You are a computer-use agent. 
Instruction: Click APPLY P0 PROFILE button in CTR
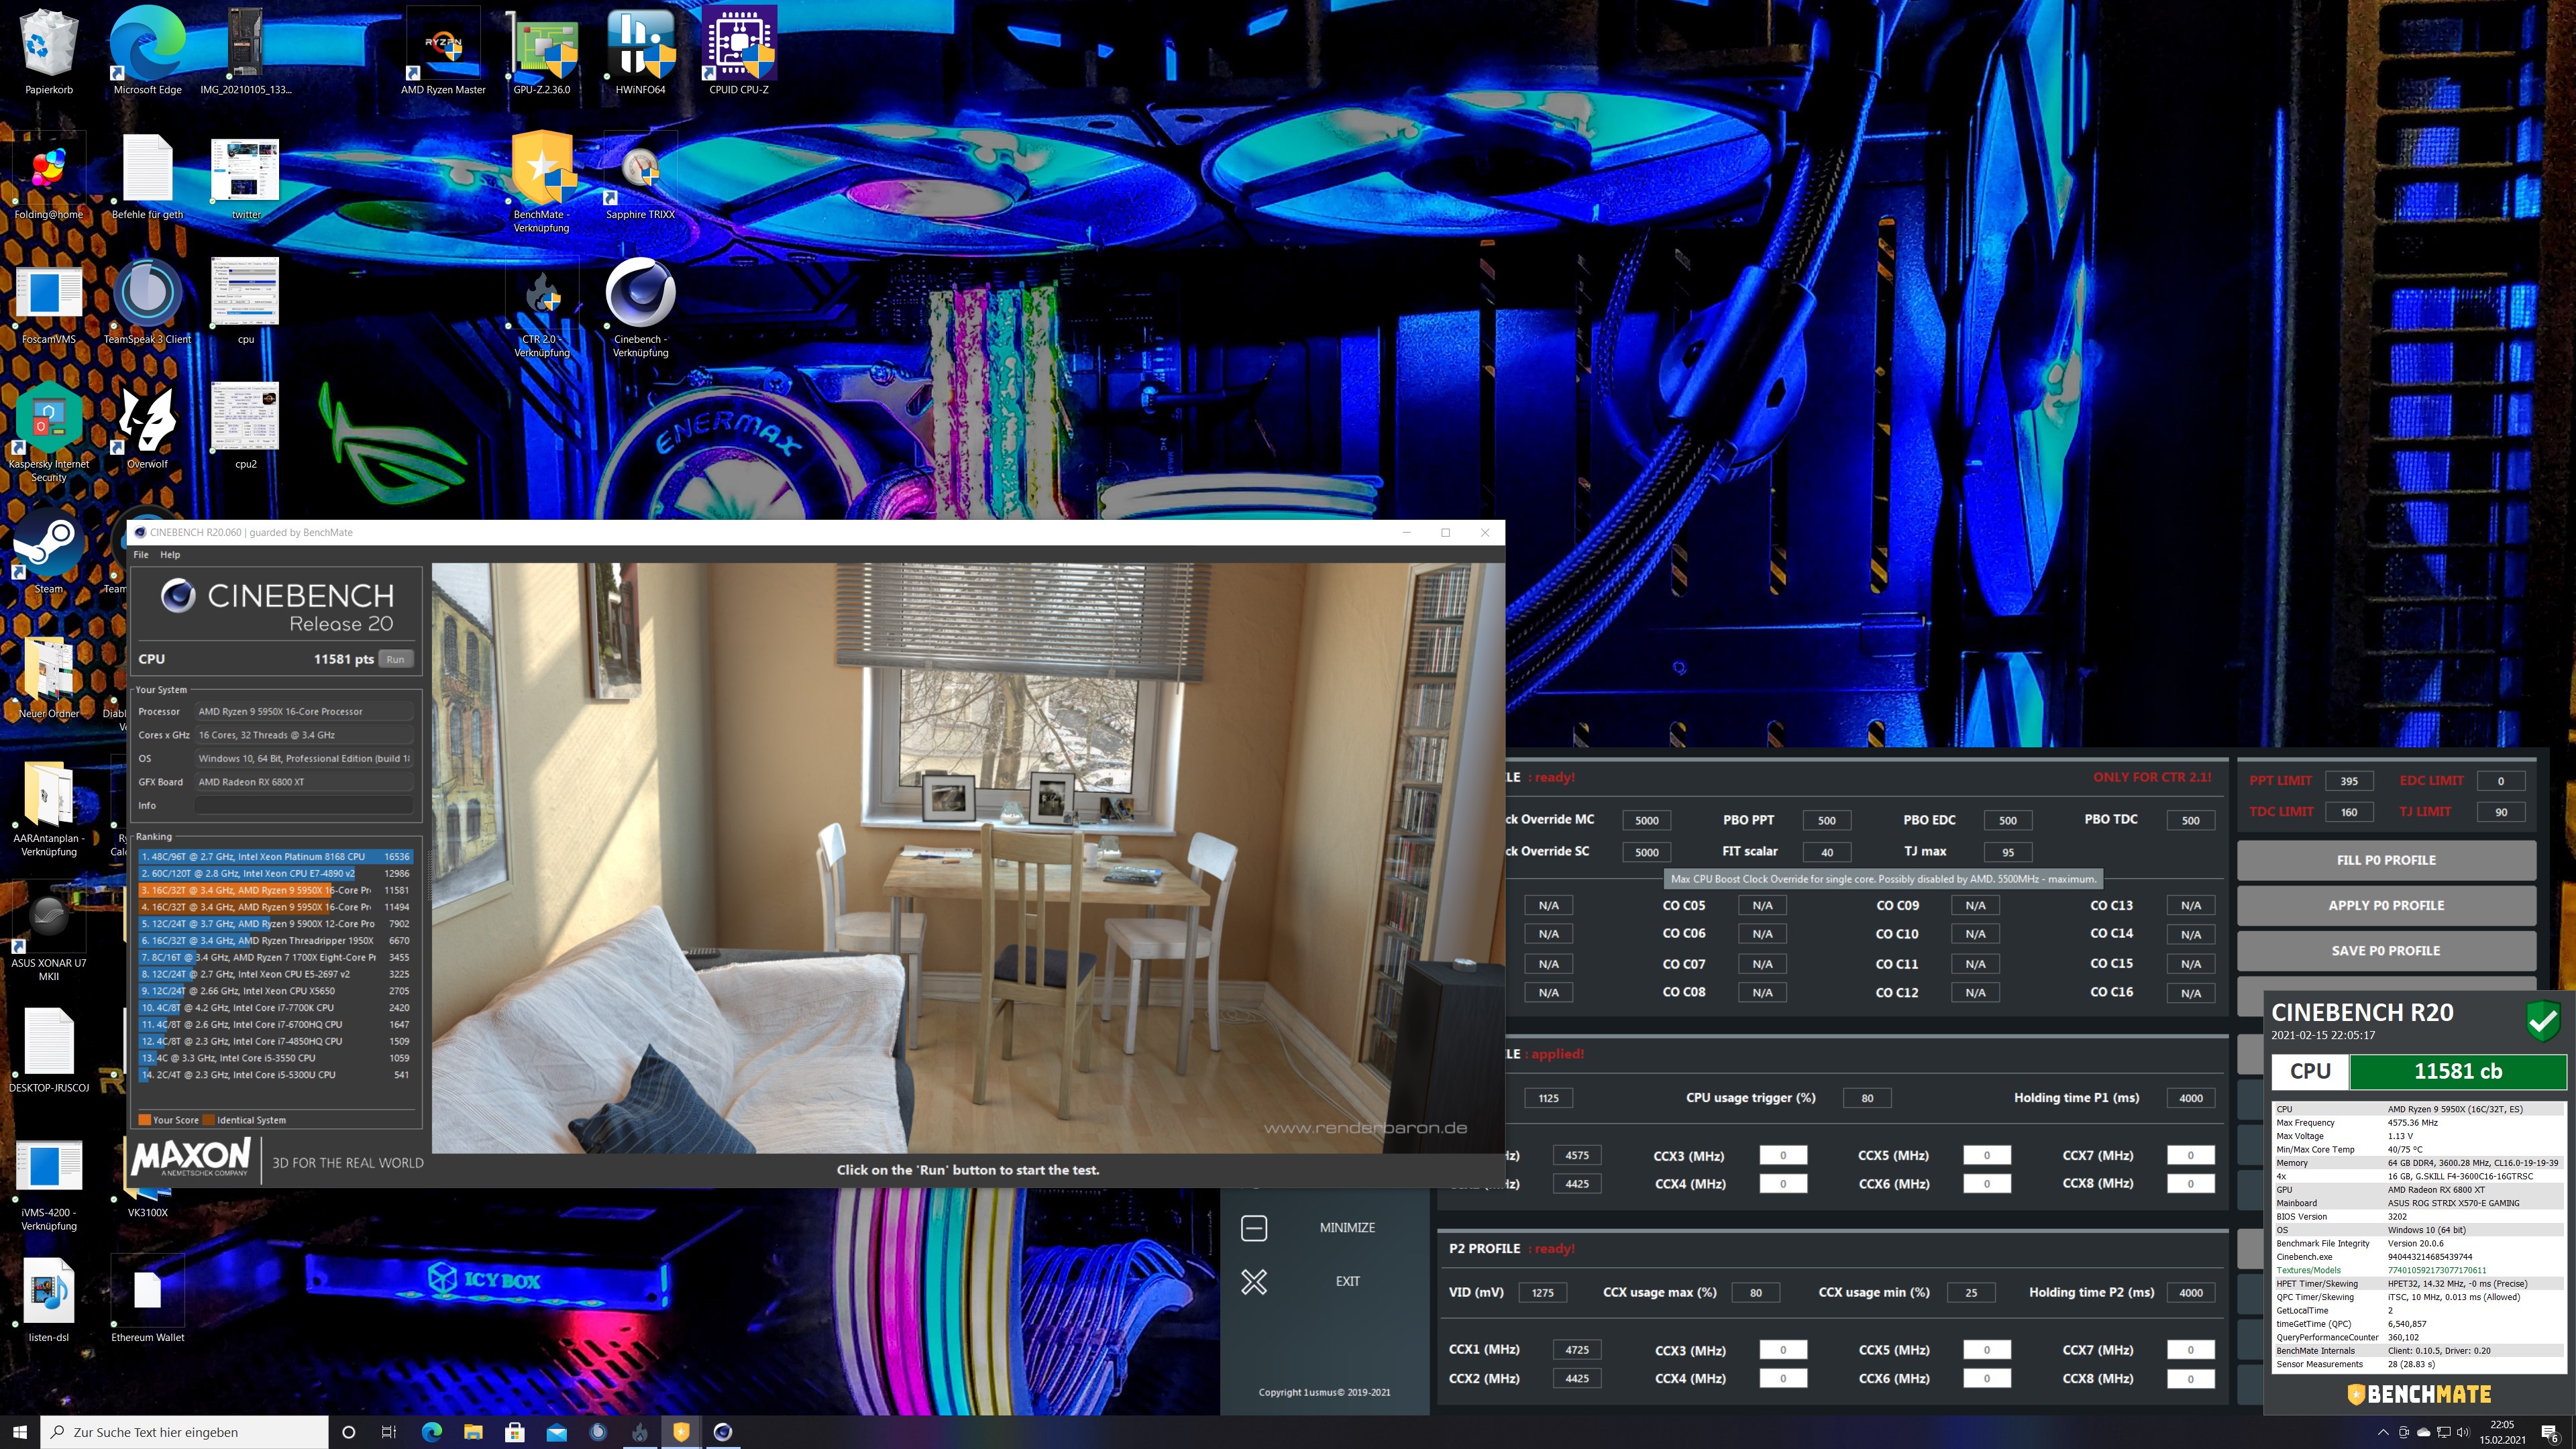pyautogui.click(x=2386, y=905)
